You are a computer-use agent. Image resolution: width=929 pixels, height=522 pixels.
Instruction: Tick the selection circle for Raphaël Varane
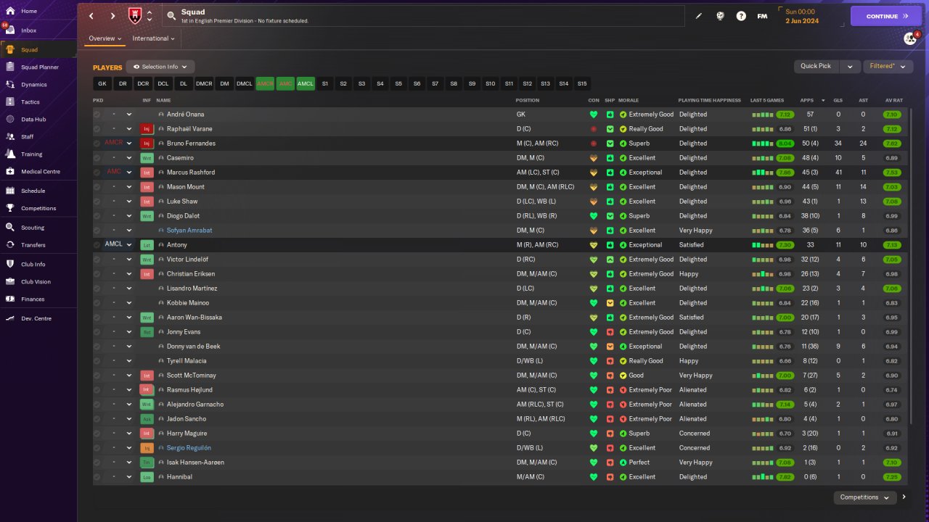(97, 129)
